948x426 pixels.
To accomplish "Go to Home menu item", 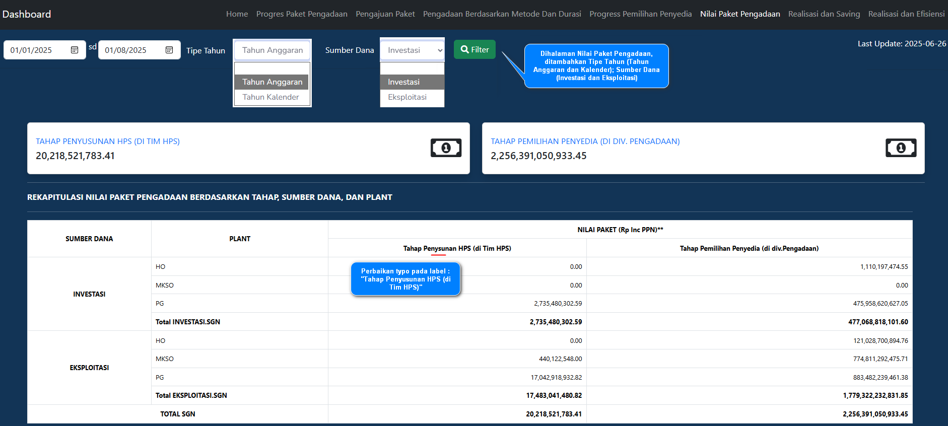I will [x=237, y=14].
